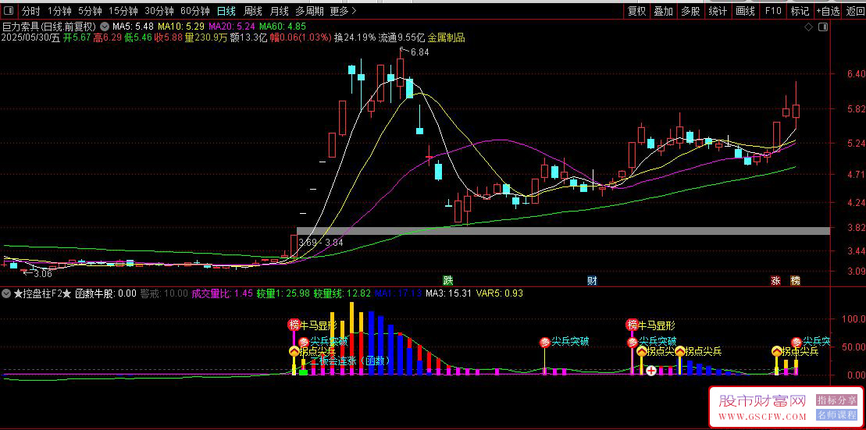
Task: Click the 指标分享 tag
Action: (837, 400)
